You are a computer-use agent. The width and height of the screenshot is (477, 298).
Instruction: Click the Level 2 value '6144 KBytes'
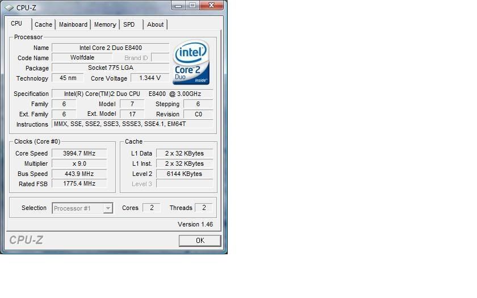pos(185,174)
